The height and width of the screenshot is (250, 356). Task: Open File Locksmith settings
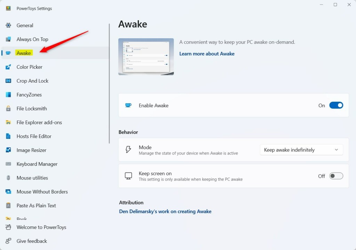tap(55, 108)
